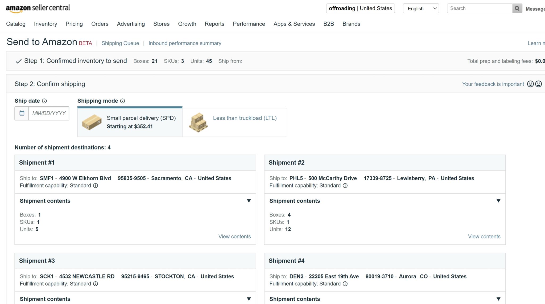Open the ship date calendar icon
Image resolution: width=545 pixels, height=304 pixels.
(x=22, y=113)
